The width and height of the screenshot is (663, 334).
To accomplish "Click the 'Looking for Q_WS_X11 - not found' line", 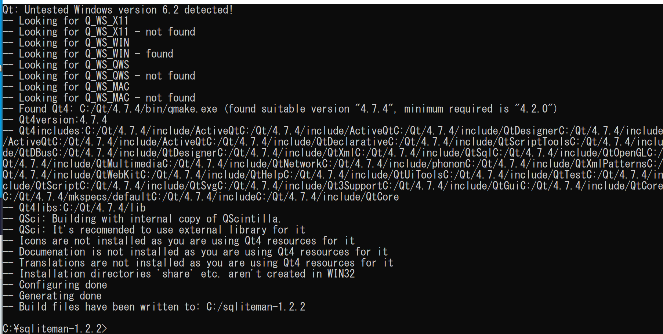I will pyautogui.click(x=99, y=32).
